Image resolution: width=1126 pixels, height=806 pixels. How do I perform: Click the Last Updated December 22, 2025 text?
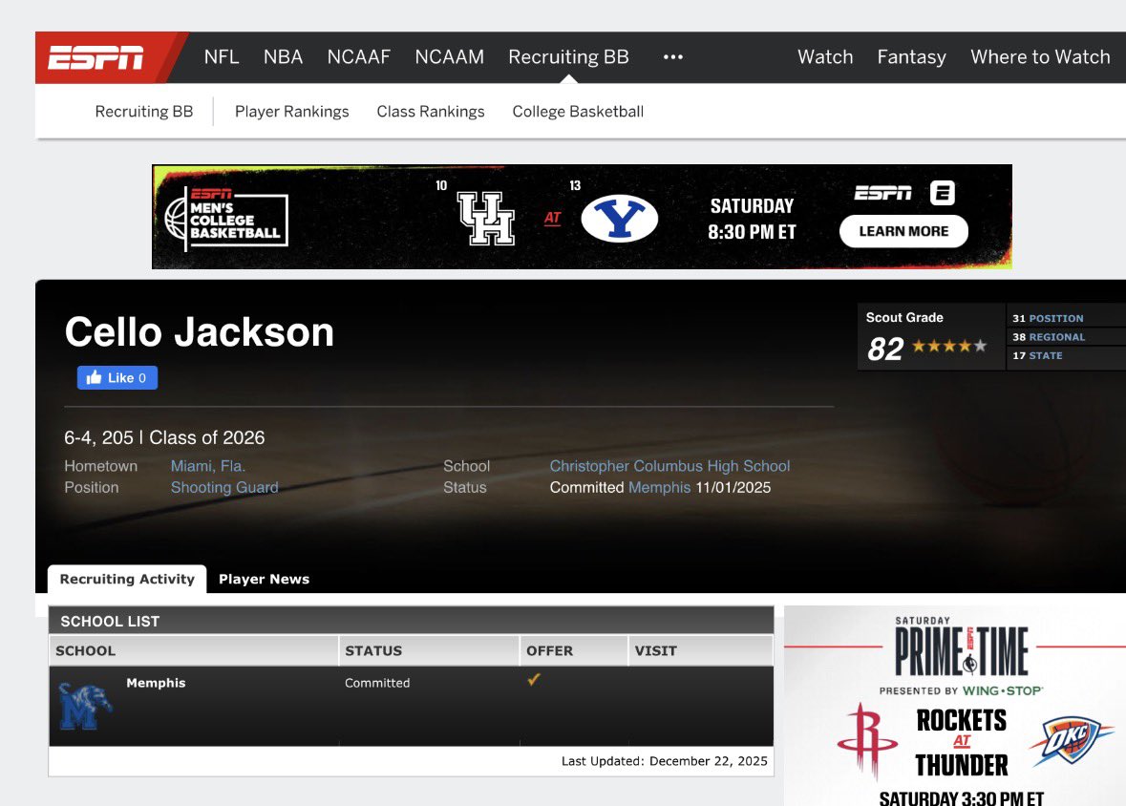[665, 761]
